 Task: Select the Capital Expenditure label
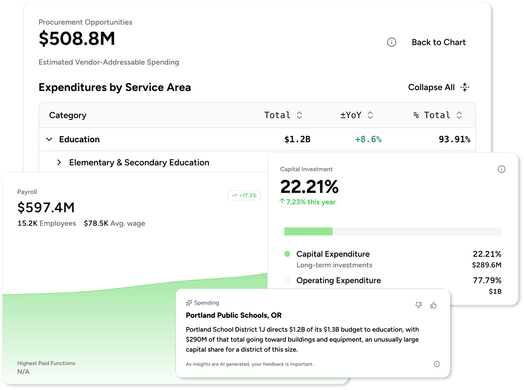[x=333, y=254]
